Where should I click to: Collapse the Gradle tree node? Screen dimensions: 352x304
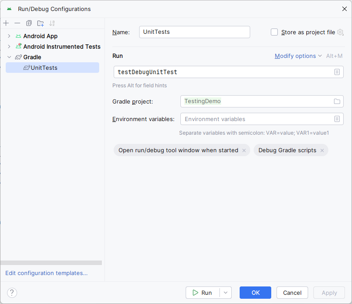tap(8, 57)
